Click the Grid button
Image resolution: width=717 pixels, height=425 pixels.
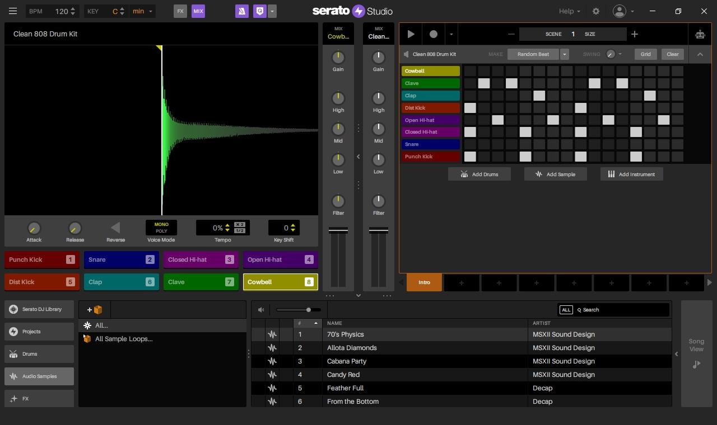point(646,54)
